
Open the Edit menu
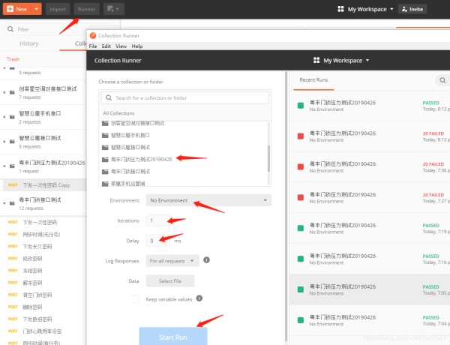click(106, 46)
